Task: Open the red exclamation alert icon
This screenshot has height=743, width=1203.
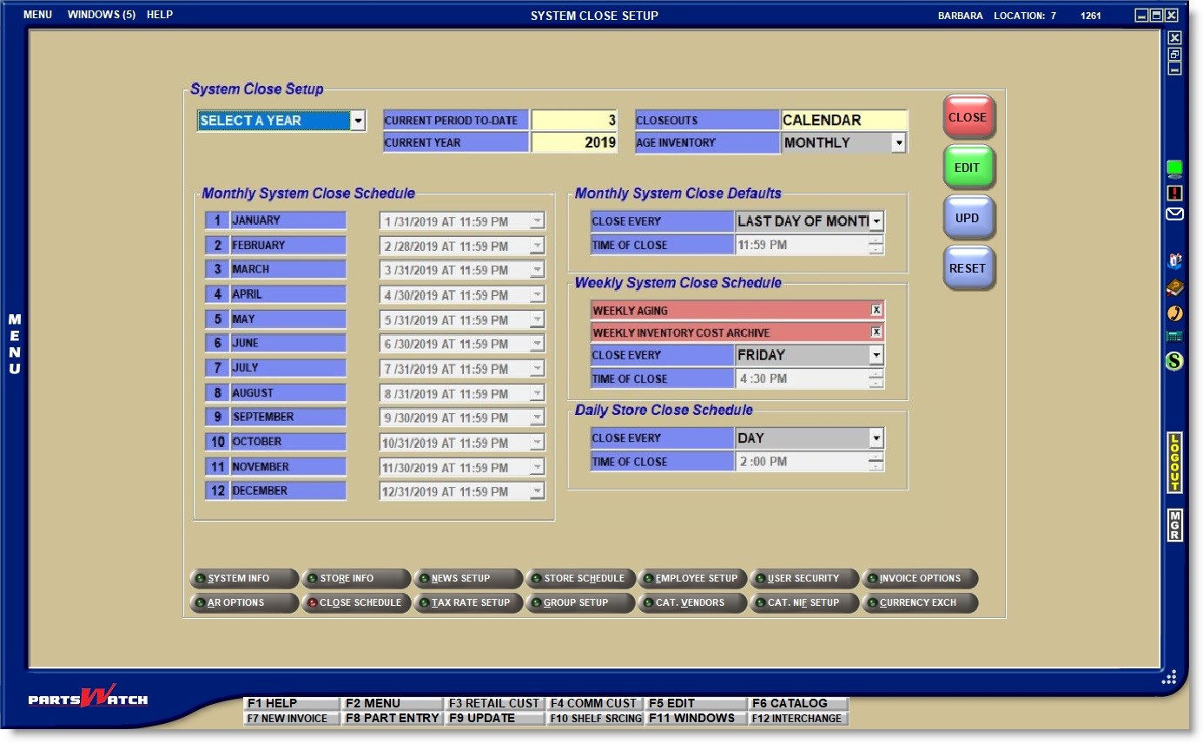Action: click(x=1174, y=193)
